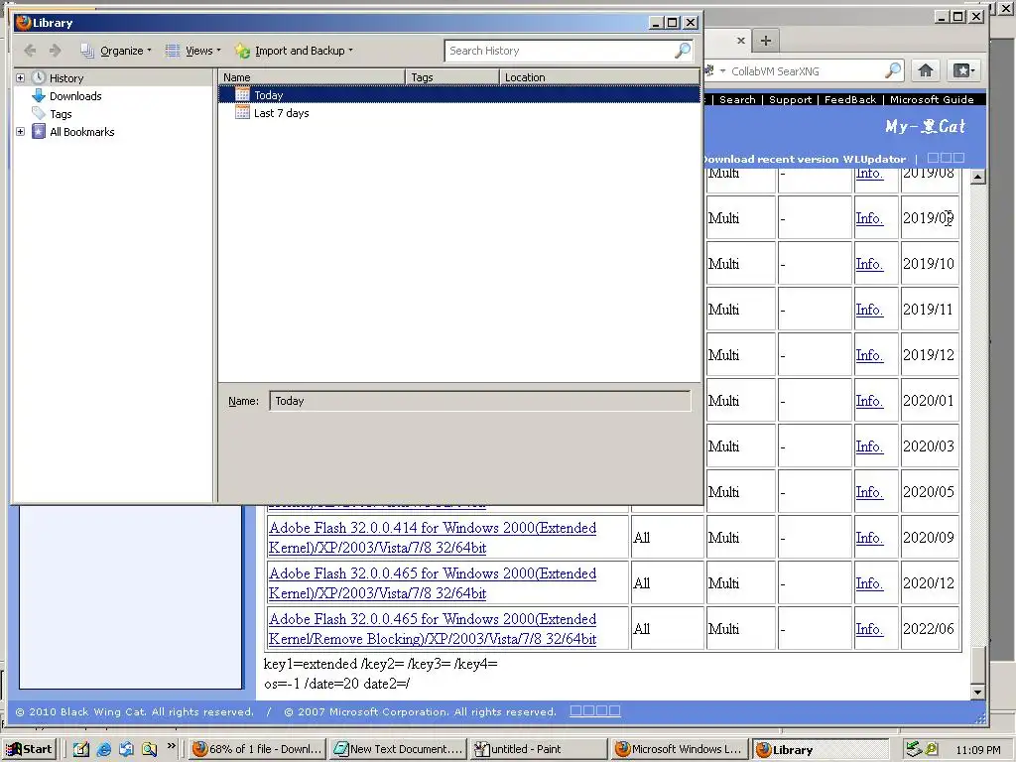Click the first quick launch desktop icon

pyautogui.click(x=80, y=749)
